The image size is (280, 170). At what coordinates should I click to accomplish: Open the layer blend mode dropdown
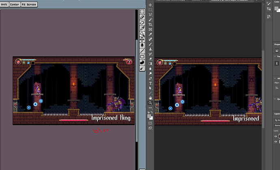277,126
